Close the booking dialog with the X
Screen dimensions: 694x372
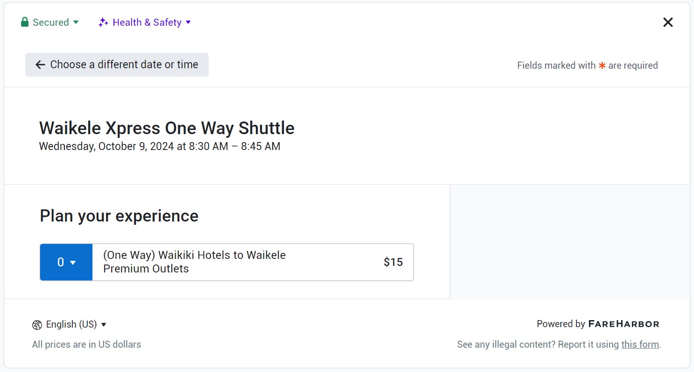click(x=668, y=22)
